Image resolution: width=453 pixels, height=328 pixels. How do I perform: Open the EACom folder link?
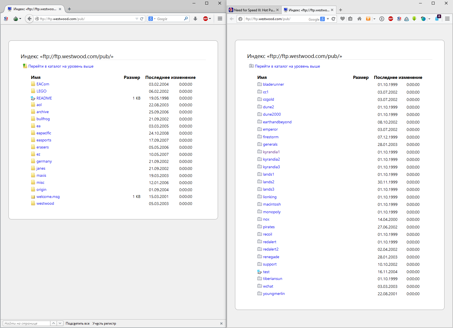coord(43,84)
